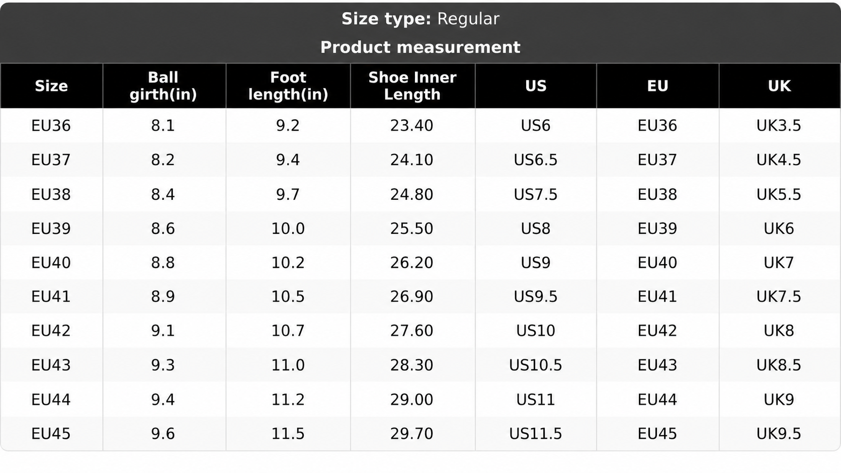This screenshot has height=473, width=841.
Task: Click the Foot length(in) header
Action: (x=288, y=86)
